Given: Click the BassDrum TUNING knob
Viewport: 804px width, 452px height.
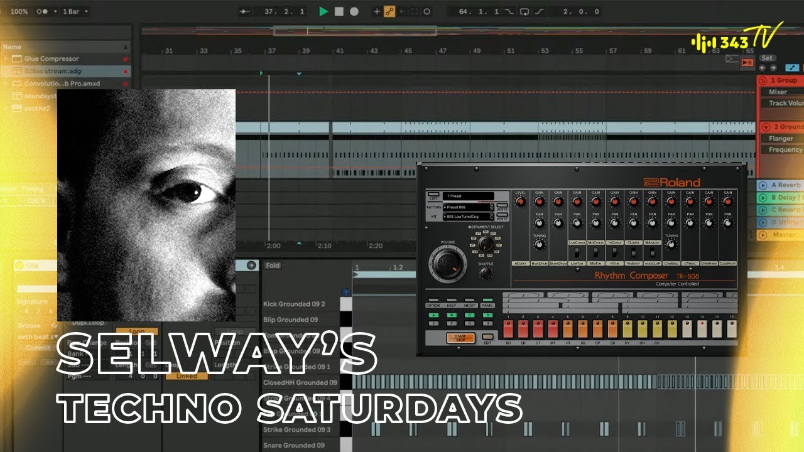Looking at the screenshot, I should [x=539, y=245].
